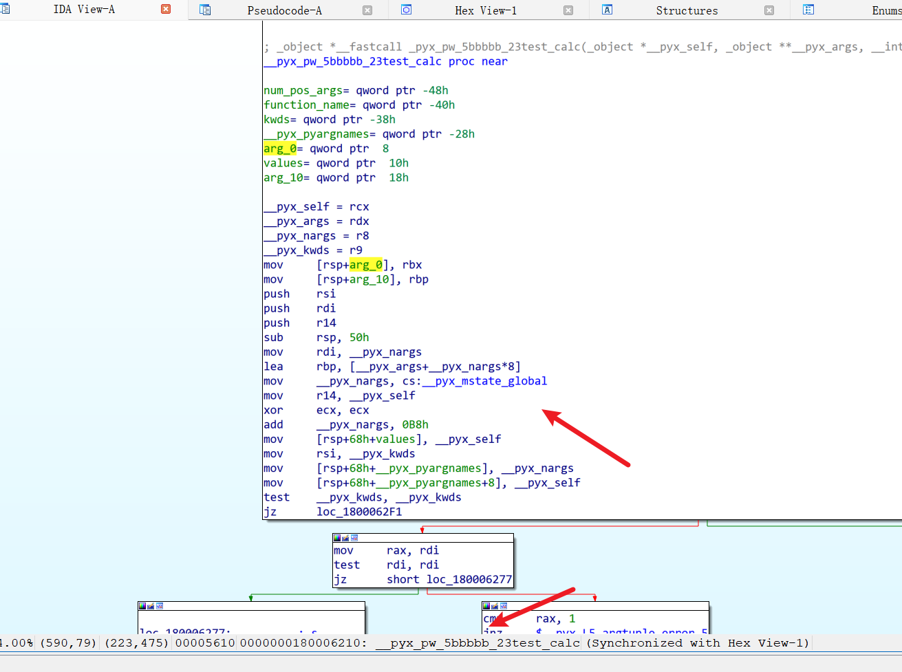Click the '0000000180006210' address in status bar
The image size is (902, 672).
(303, 643)
